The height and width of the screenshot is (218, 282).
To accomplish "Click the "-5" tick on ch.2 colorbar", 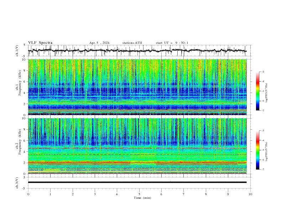I will (x=263, y=150).
